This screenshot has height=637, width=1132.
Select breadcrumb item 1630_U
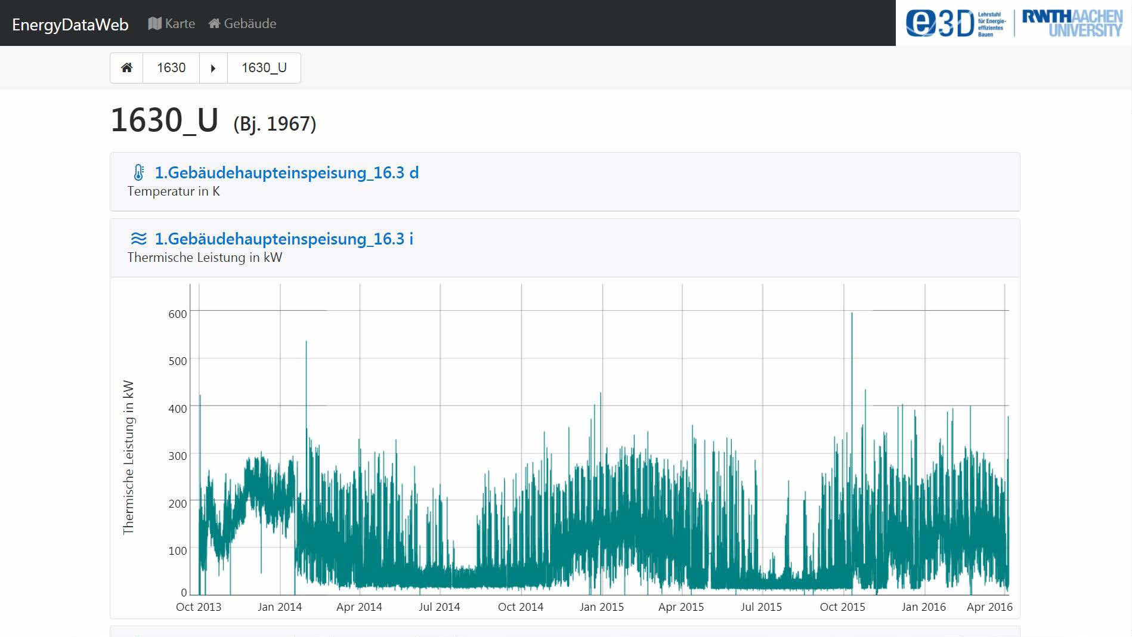click(x=264, y=68)
